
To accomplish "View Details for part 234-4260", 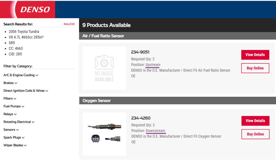I will click(x=255, y=121).
